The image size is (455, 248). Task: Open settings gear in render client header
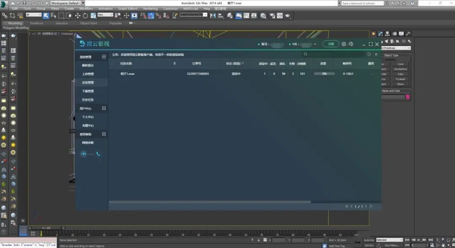344,44
